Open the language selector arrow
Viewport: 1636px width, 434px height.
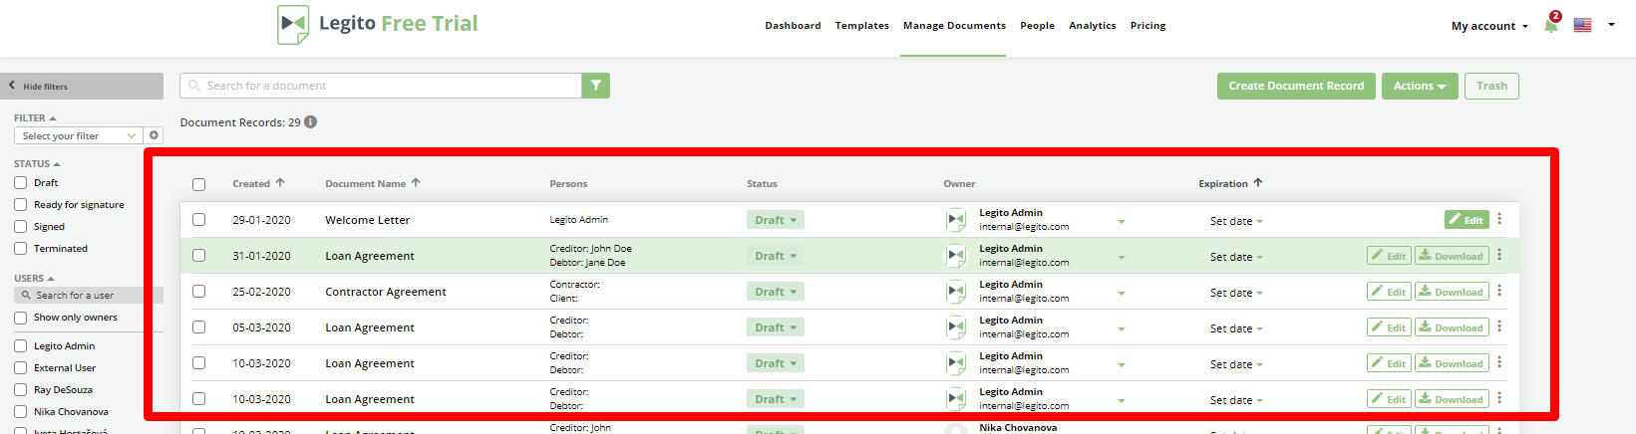pyautogui.click(x=1611, y=25)
